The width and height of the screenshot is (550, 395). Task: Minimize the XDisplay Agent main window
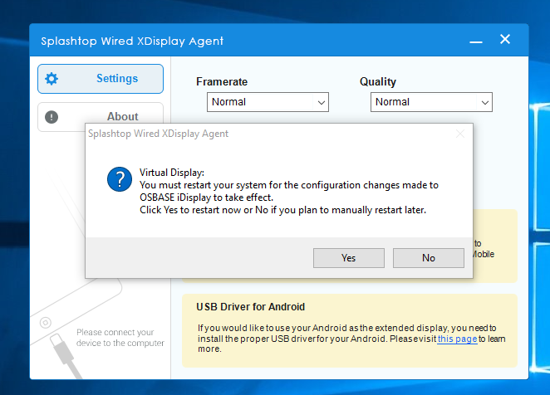coord(476,41)
